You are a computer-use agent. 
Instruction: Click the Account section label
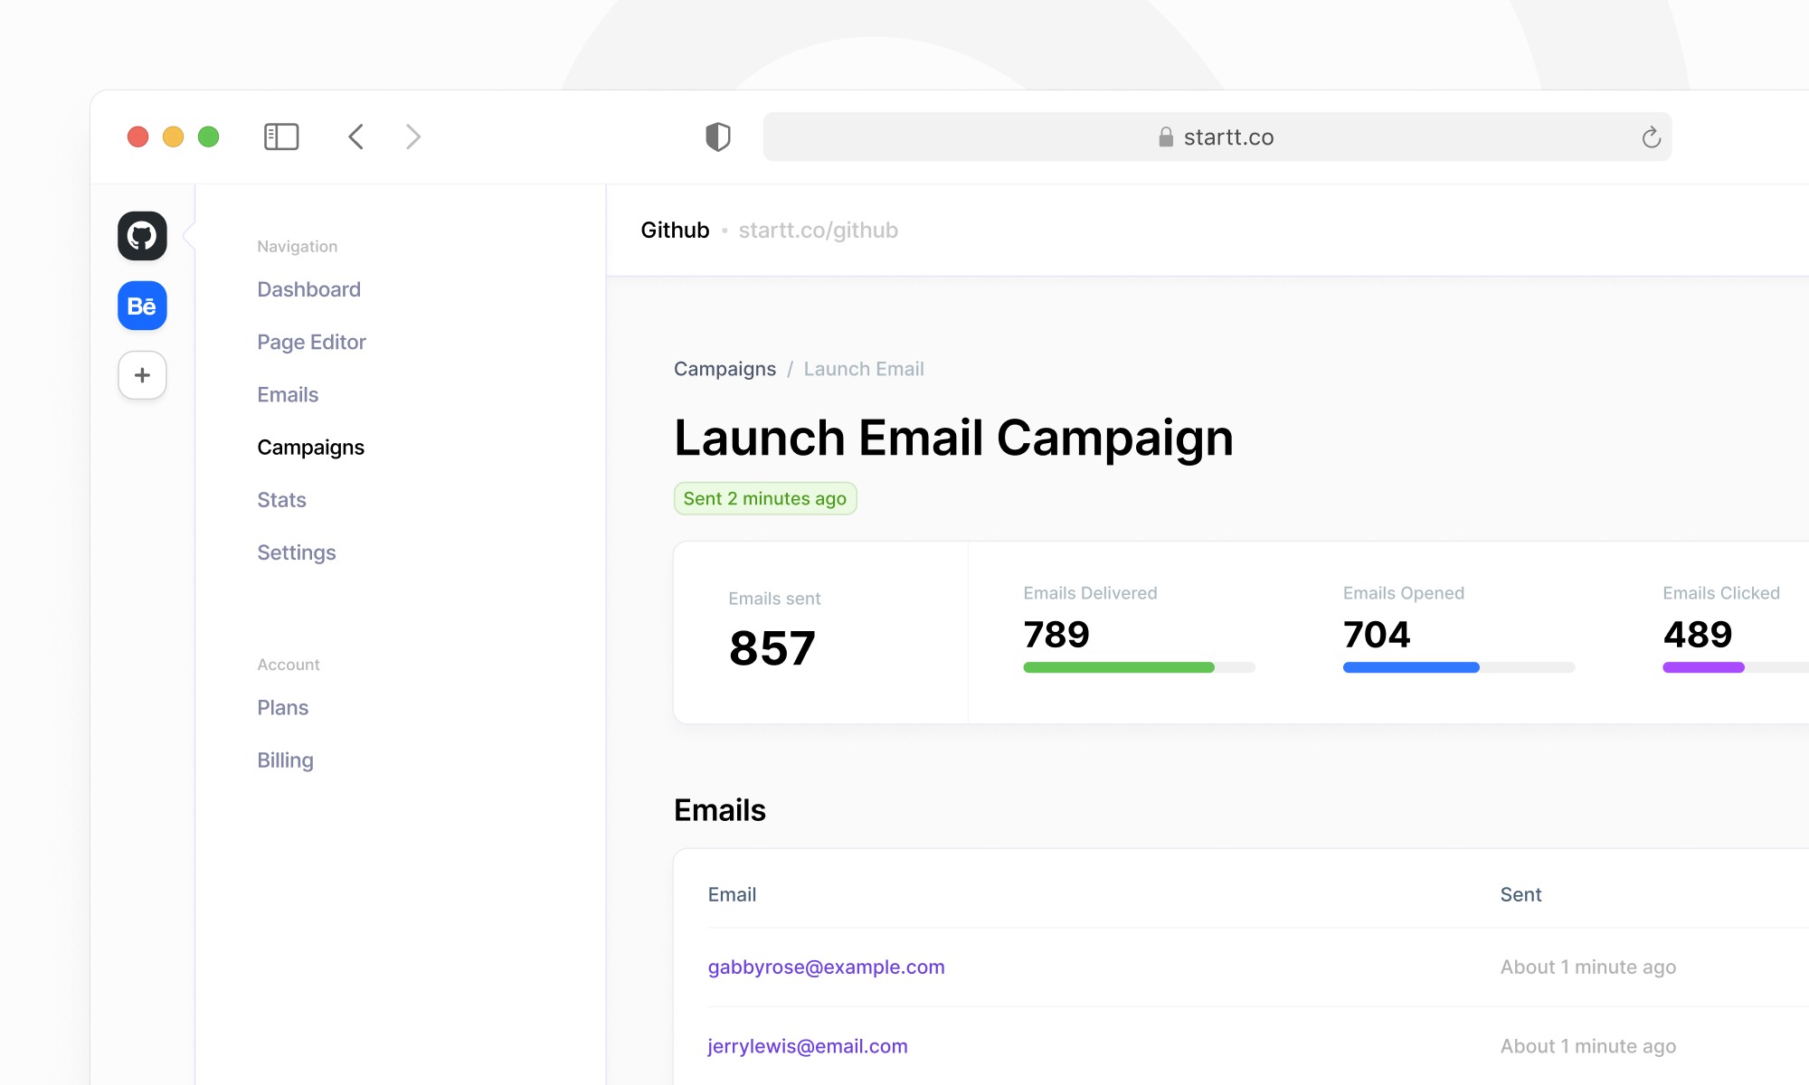point(288,665)
